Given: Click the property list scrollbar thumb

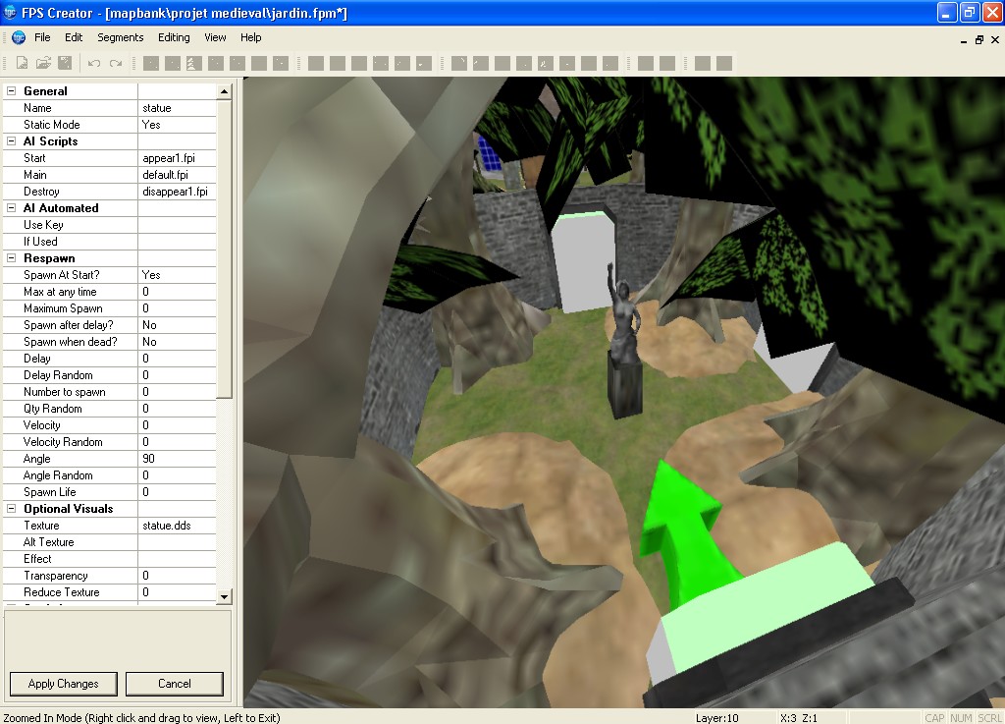Looking at the screenshot, I should coord(224,249).
